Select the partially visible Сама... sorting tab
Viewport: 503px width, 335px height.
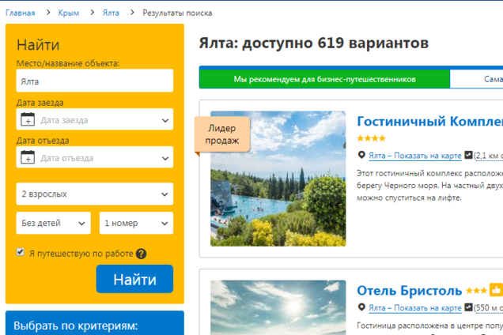point(477,79)
